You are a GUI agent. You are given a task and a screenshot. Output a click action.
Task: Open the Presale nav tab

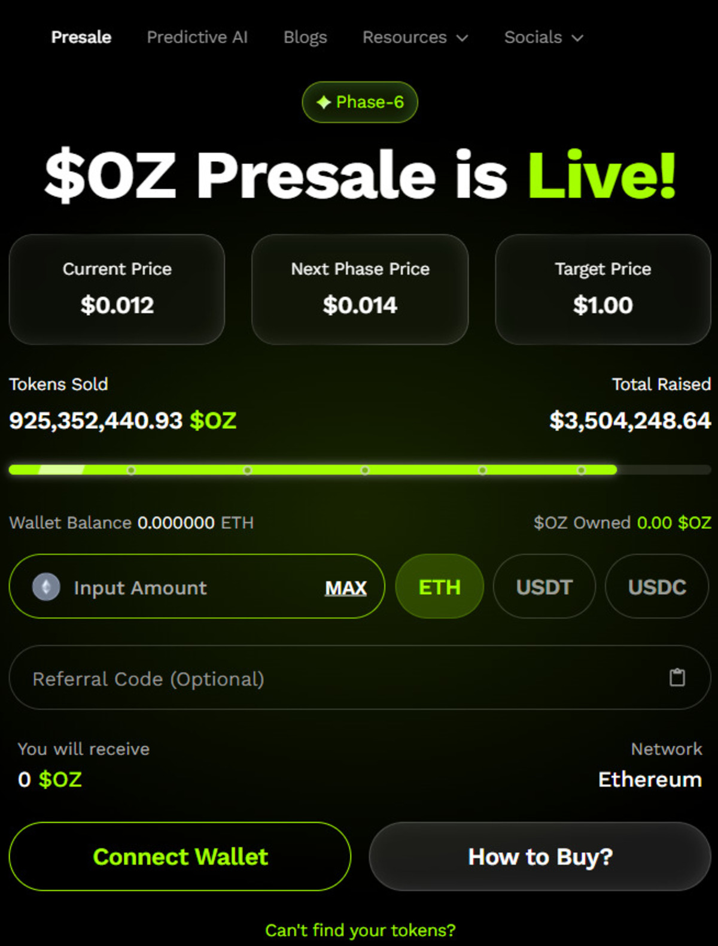[x=81, y=38]
